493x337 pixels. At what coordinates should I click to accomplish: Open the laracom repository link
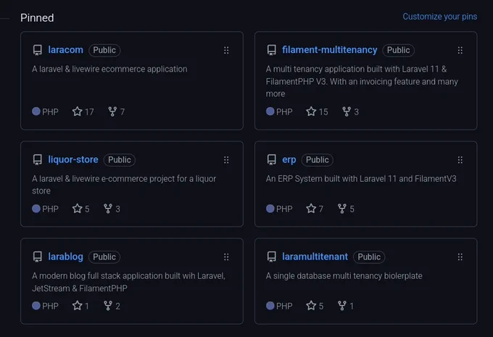pyautogui.click(x=65, y=50)
